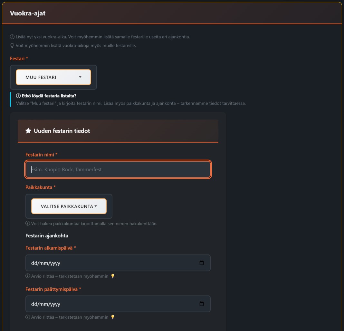The height and width of the screenshot is (331, 344).
Task: Expand the VALITSE PAIKKAKUNTA dropdown
Action: [69, 206]
